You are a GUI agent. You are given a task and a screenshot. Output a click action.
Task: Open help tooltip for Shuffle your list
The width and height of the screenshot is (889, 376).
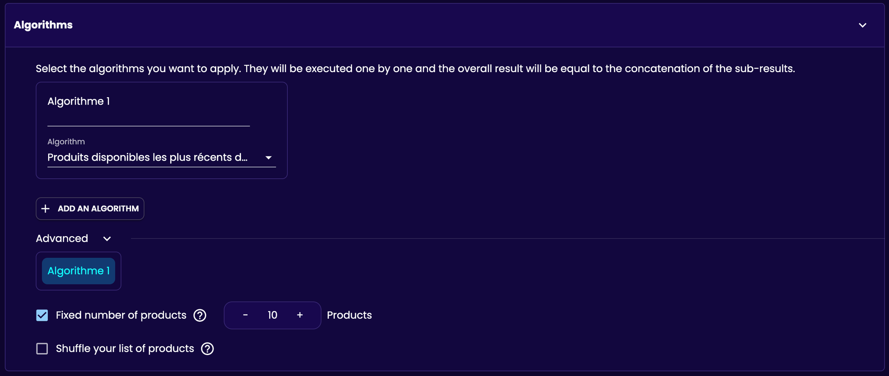coord(207,349)
